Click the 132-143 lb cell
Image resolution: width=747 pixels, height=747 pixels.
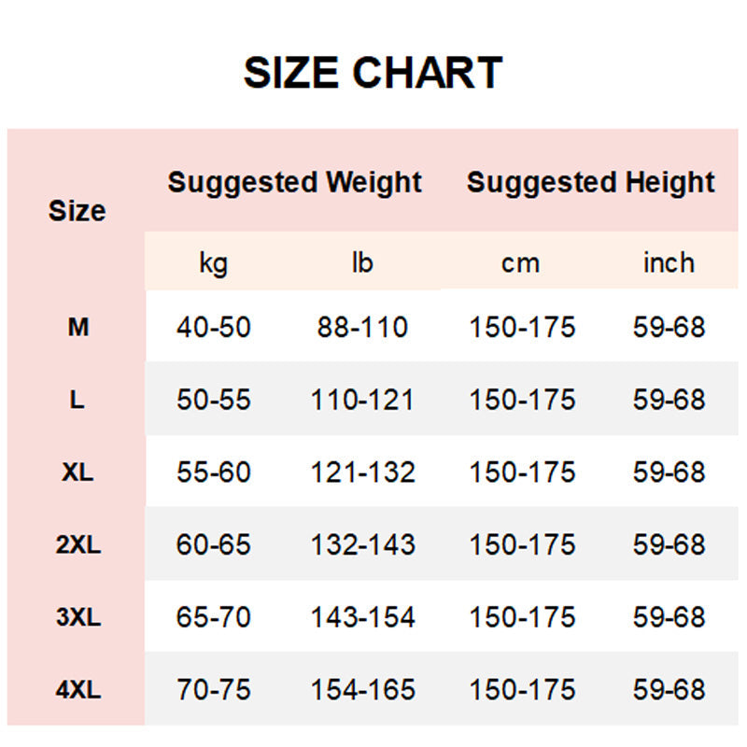click(362, 545)
